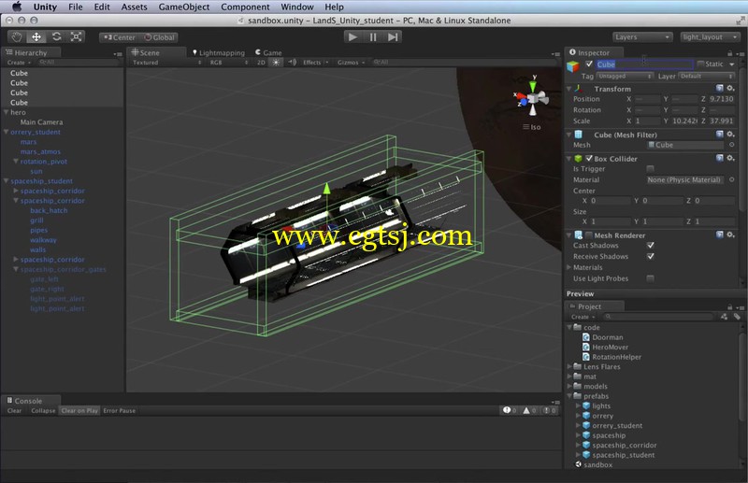
Task: Collapse orrery_student in Hierarchy
Action: 7,132
